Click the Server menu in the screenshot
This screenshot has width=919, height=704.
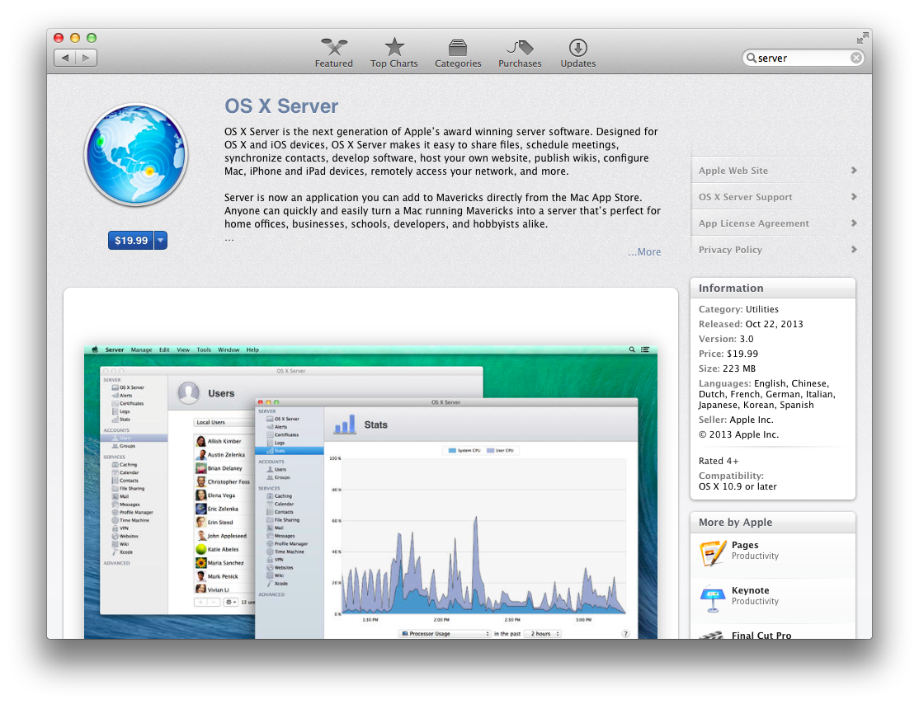115,350
